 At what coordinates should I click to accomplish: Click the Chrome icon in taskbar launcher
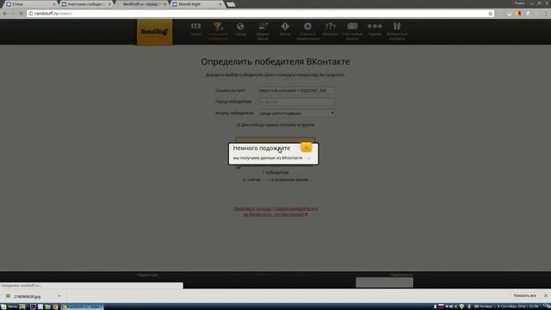[55, 307]
